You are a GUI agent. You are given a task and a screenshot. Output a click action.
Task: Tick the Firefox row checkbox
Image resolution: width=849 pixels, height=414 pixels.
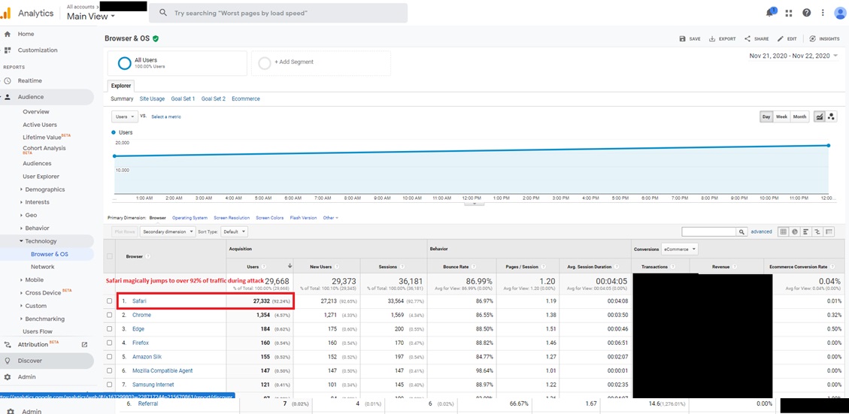(x=110, y=343)
